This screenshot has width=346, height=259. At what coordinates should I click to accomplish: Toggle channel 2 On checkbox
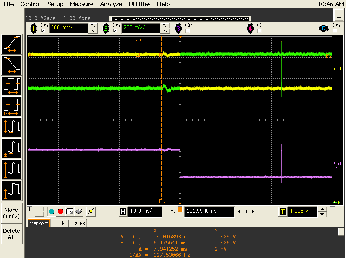coord(115,31)
